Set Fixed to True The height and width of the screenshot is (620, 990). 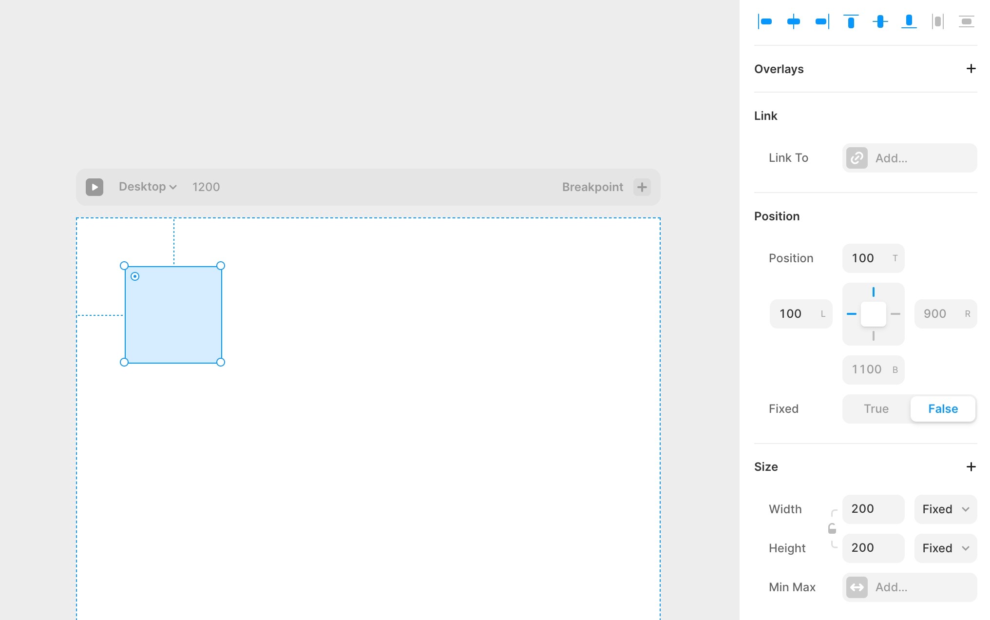click(x=876, y=409)
